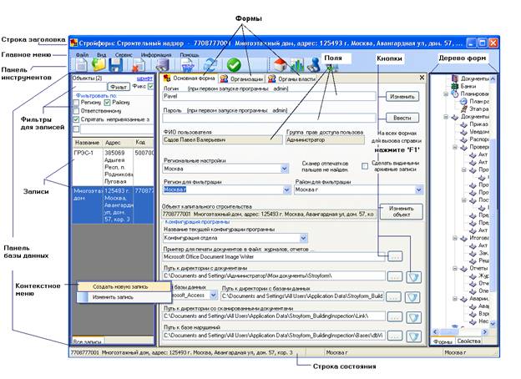This screenshot has height=379, width=521.
Task: Click the Фильт button
Action: [119, 87]
